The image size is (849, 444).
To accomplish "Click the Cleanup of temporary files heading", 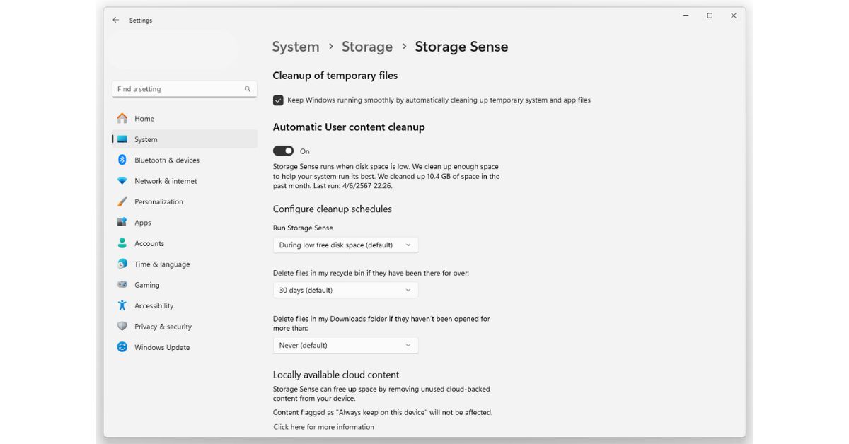I will pos(335,76).
